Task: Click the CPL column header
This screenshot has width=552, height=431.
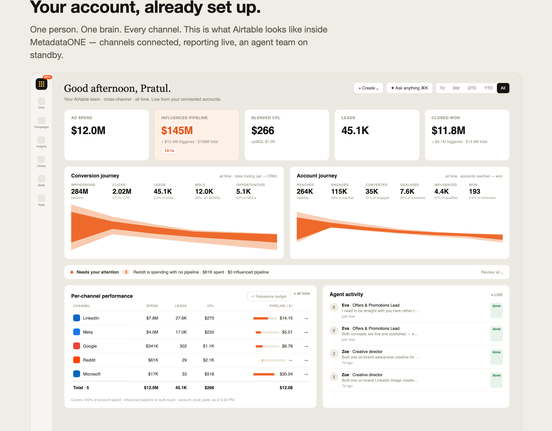Action: click(211, 306)
